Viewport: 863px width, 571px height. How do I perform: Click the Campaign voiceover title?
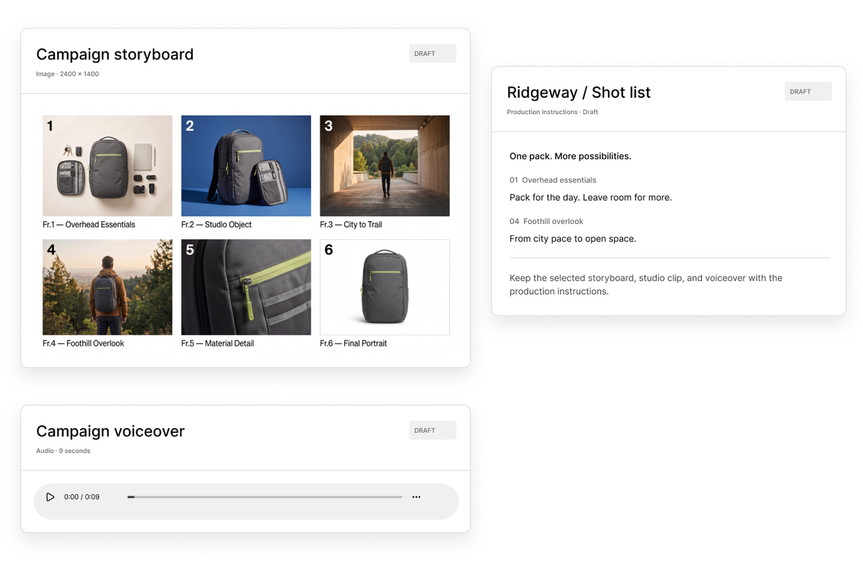point(110,431)
